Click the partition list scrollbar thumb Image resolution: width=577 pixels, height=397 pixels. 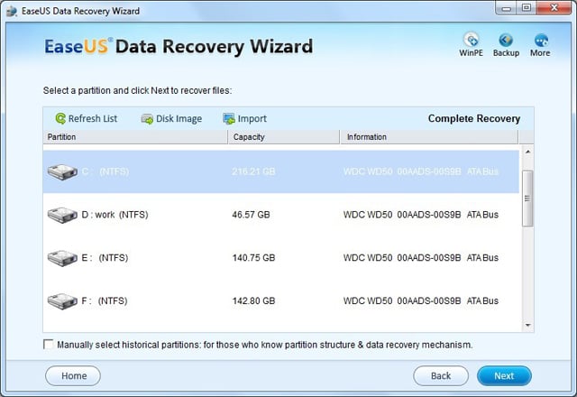(527, 198)
